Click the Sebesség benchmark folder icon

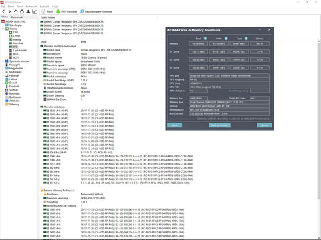pyautogui.click(x=7, y=104)
